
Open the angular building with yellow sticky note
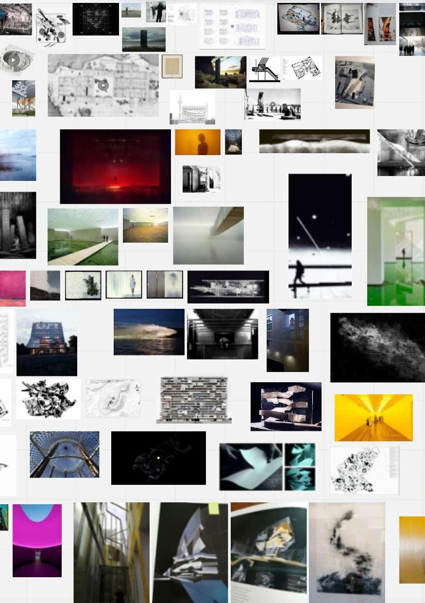coord(190,552)
